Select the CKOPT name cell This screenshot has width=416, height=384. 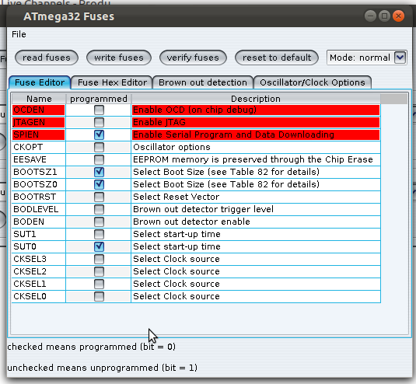pyautogui.click(x=38, y=147)
